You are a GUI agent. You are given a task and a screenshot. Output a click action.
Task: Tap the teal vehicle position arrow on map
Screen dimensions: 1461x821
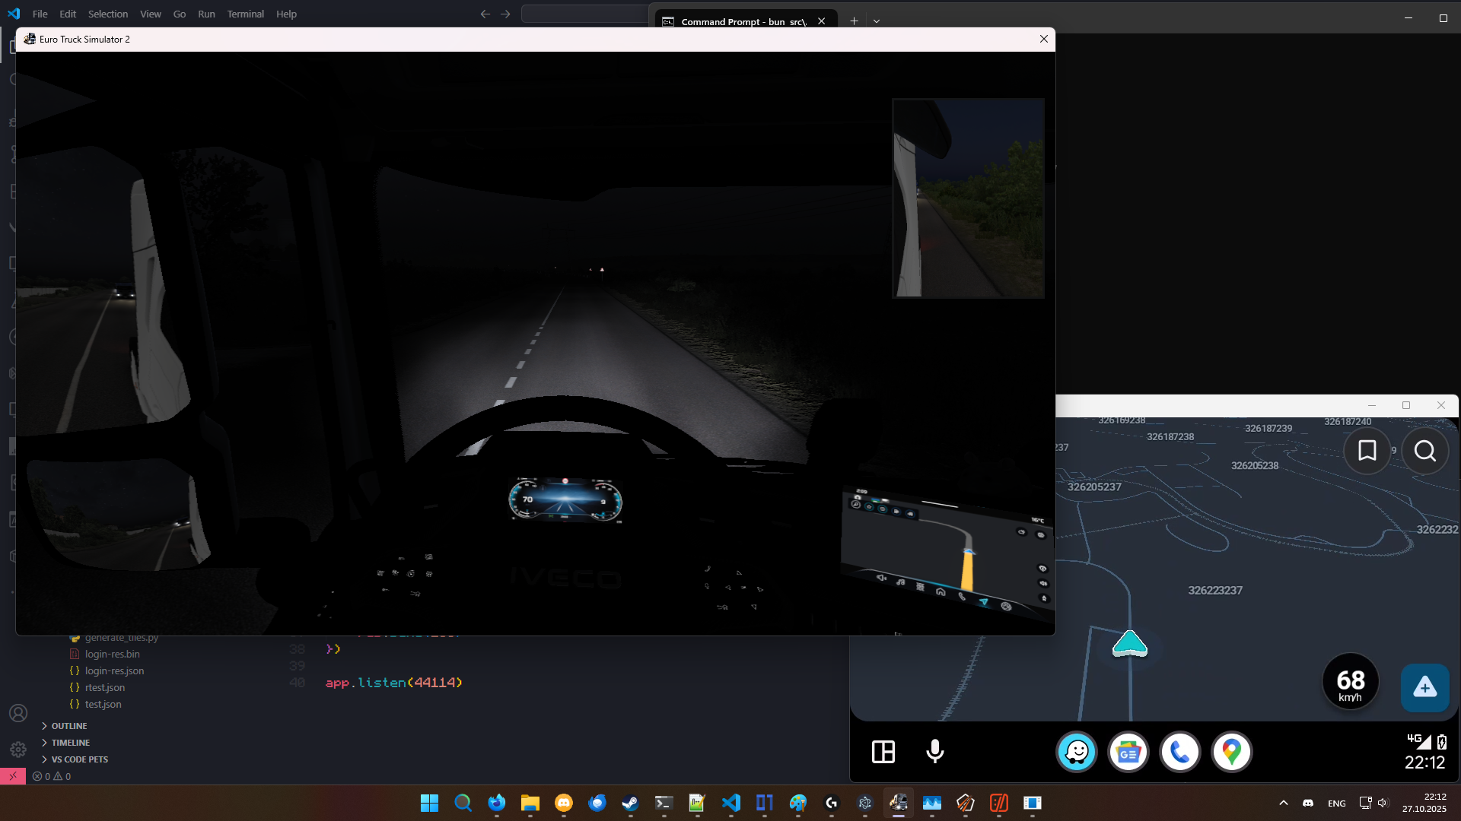coord(1130,643)
